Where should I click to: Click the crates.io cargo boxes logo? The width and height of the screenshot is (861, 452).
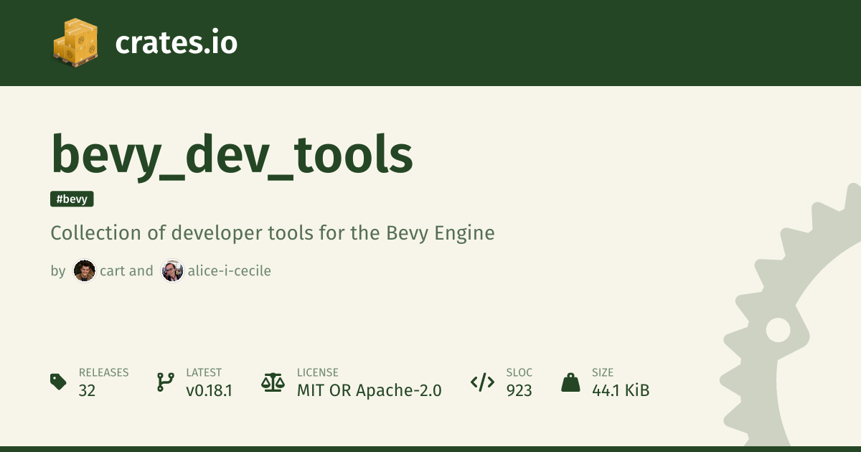point(75,42)
